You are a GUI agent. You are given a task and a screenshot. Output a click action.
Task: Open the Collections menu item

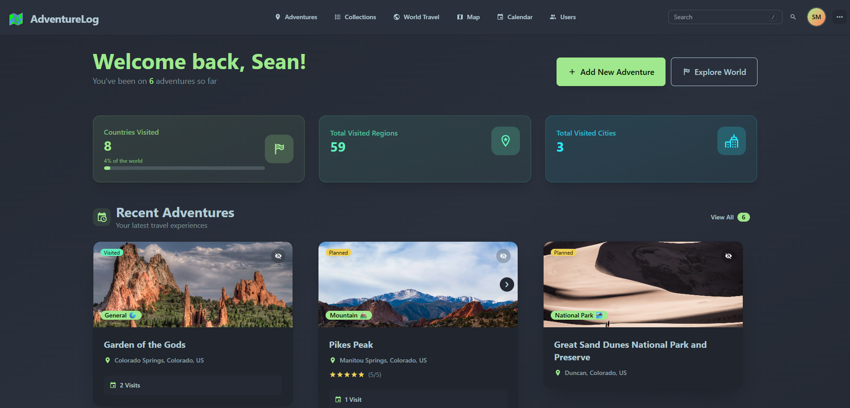click(355, 17)
